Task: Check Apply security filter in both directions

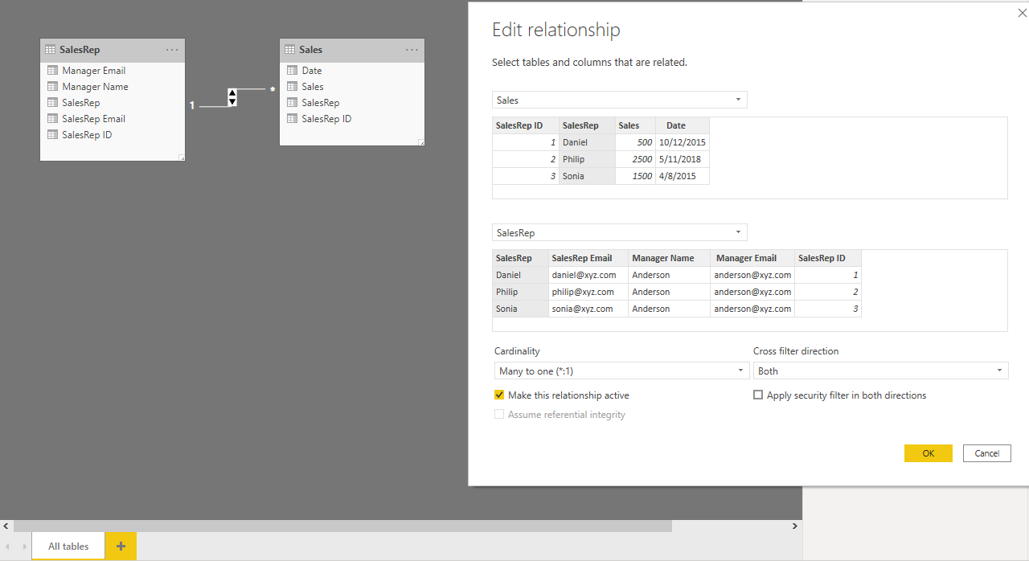Action: click(758, 395)
